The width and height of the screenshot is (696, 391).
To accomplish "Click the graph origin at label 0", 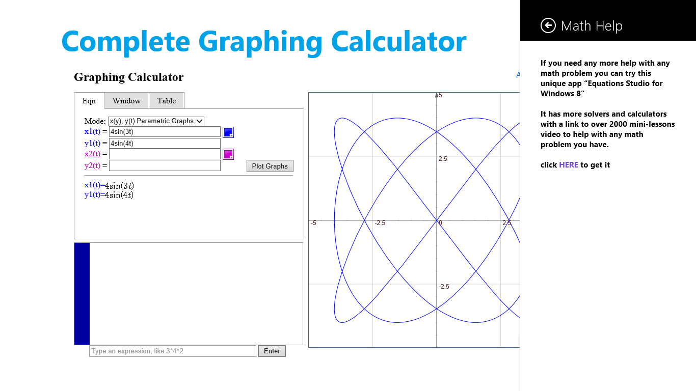I will [x=437, y=220].
